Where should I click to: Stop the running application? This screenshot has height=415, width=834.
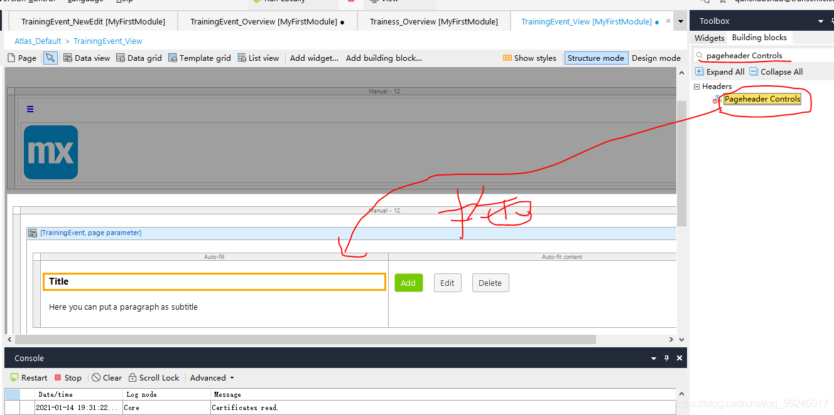point(68,378)
